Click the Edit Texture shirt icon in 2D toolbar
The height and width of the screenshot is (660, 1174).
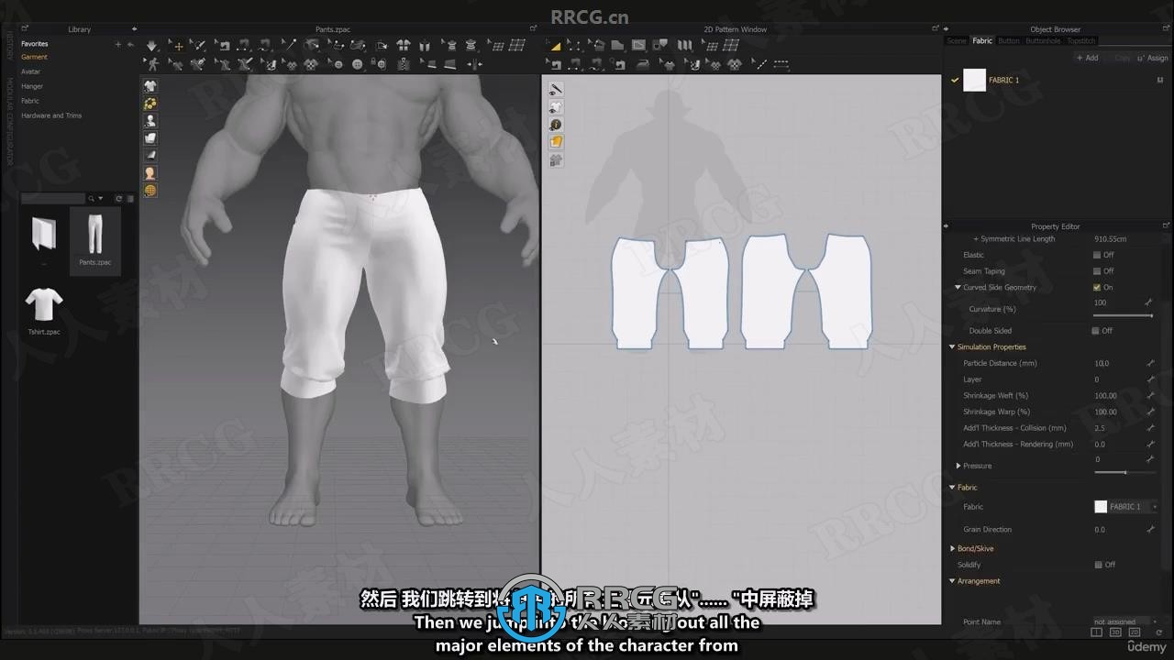tap(669, 64)
